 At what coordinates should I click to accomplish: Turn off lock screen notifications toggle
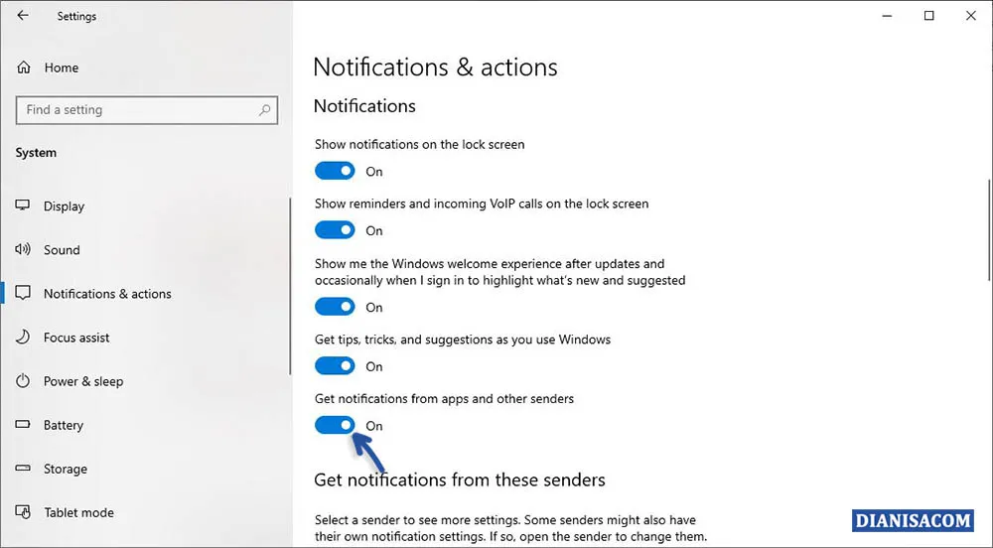335,171
